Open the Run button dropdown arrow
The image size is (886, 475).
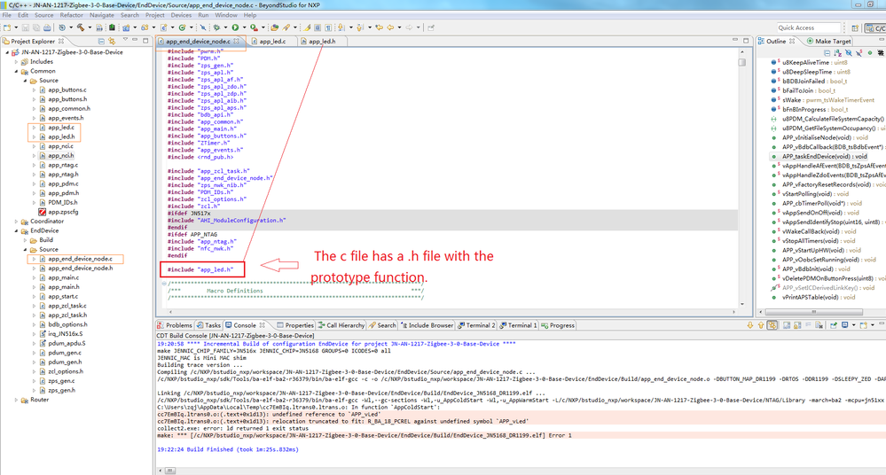tap(244, 27)
